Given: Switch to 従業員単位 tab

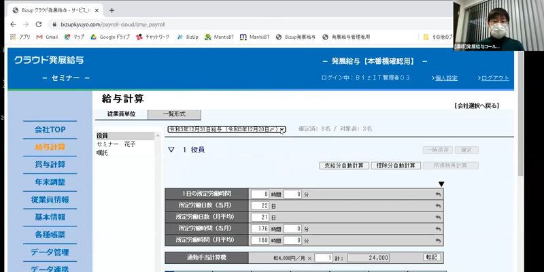Looking at the screenshot, I should pyautogui.click(x=122, y=114).
